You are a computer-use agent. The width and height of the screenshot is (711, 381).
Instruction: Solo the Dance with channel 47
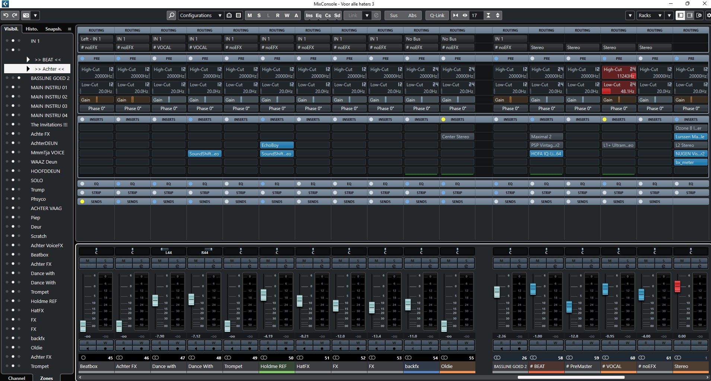click(178, 261)
